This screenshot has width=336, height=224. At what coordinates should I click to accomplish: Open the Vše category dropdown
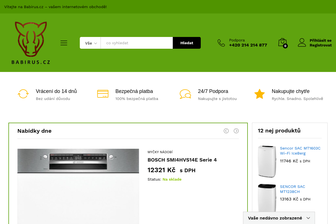(x=90, y=43)
